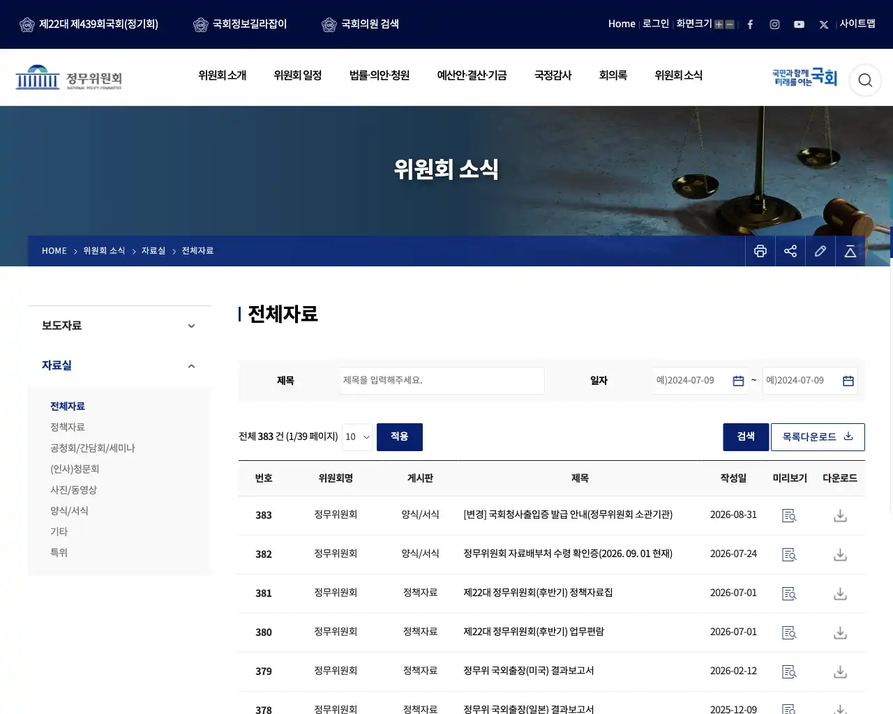Jump to top with arrow icon
This screenshot has height=714, width=893.
click(850, 251)
